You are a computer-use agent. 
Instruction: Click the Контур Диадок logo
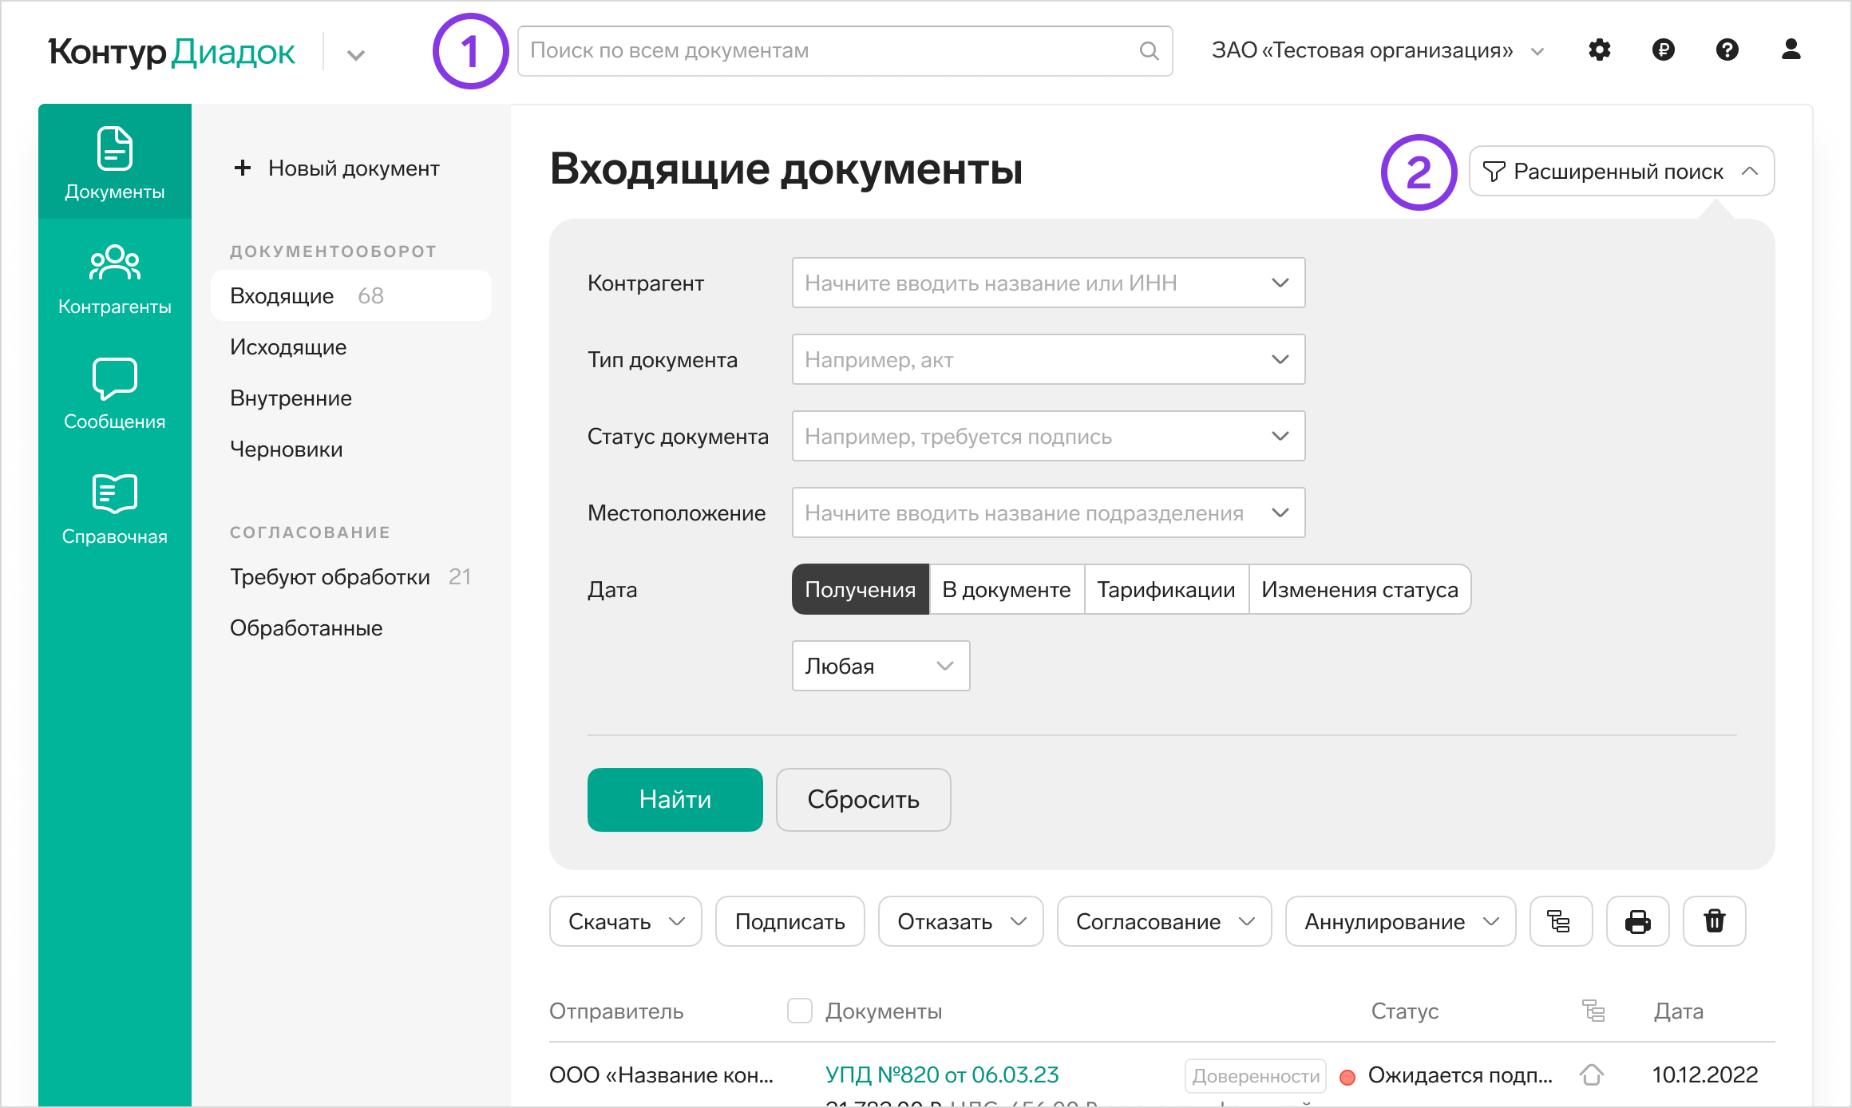pyautogui.click(x=172, y=51)
